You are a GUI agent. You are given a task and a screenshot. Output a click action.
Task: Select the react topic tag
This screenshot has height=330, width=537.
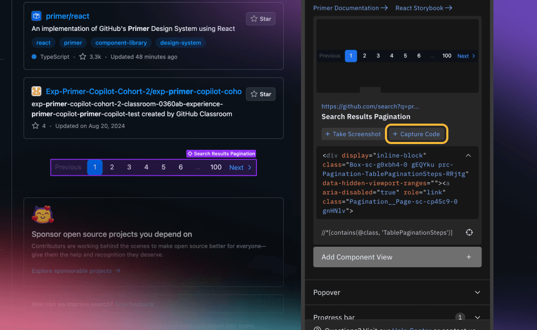[44, 43]
